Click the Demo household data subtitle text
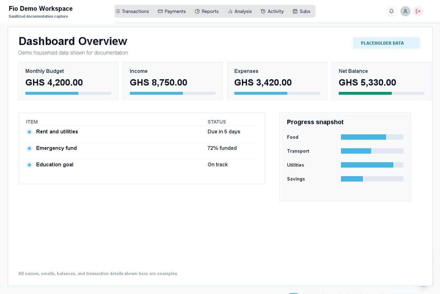This screenshot has height=294, width=440. tap(73, 53)
